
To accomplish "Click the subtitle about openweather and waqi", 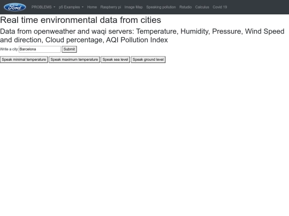I will [x=142, y=36].
